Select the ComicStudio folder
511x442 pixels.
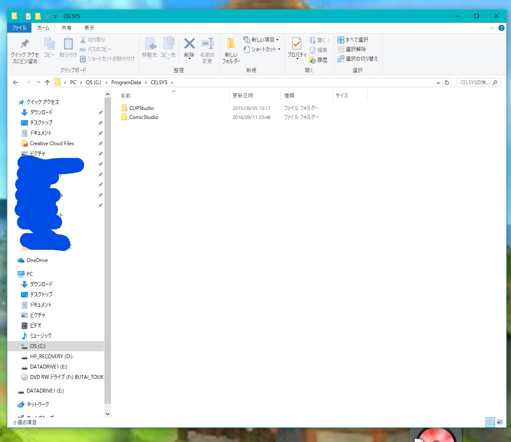tap(144, 117)
